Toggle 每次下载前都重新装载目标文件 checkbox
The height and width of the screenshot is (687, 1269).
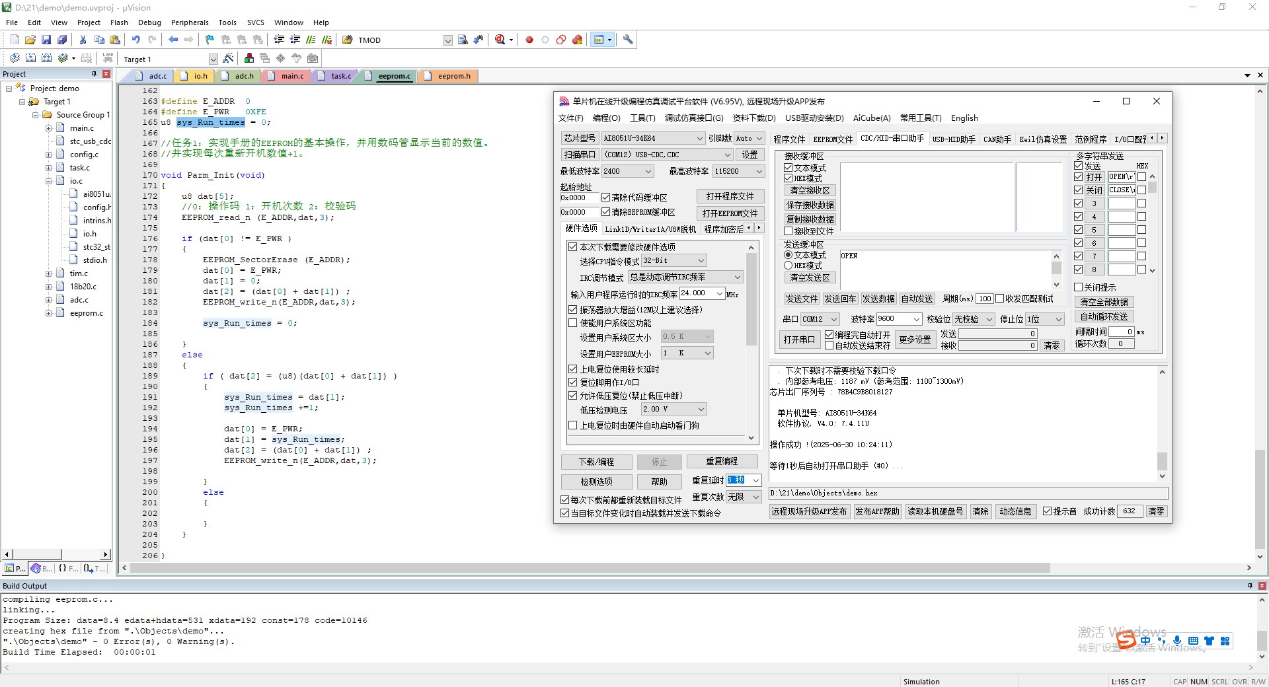(565, 500)
